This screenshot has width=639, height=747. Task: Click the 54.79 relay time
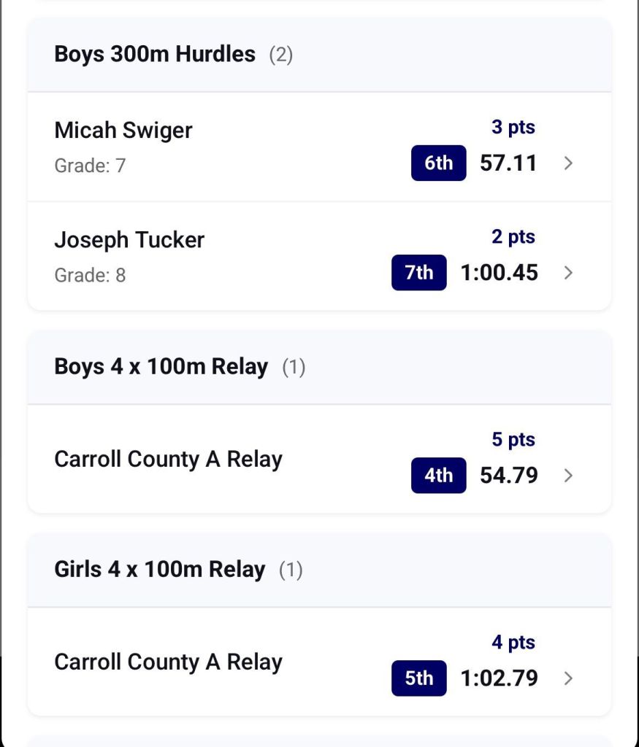click(x=508, y=476)
